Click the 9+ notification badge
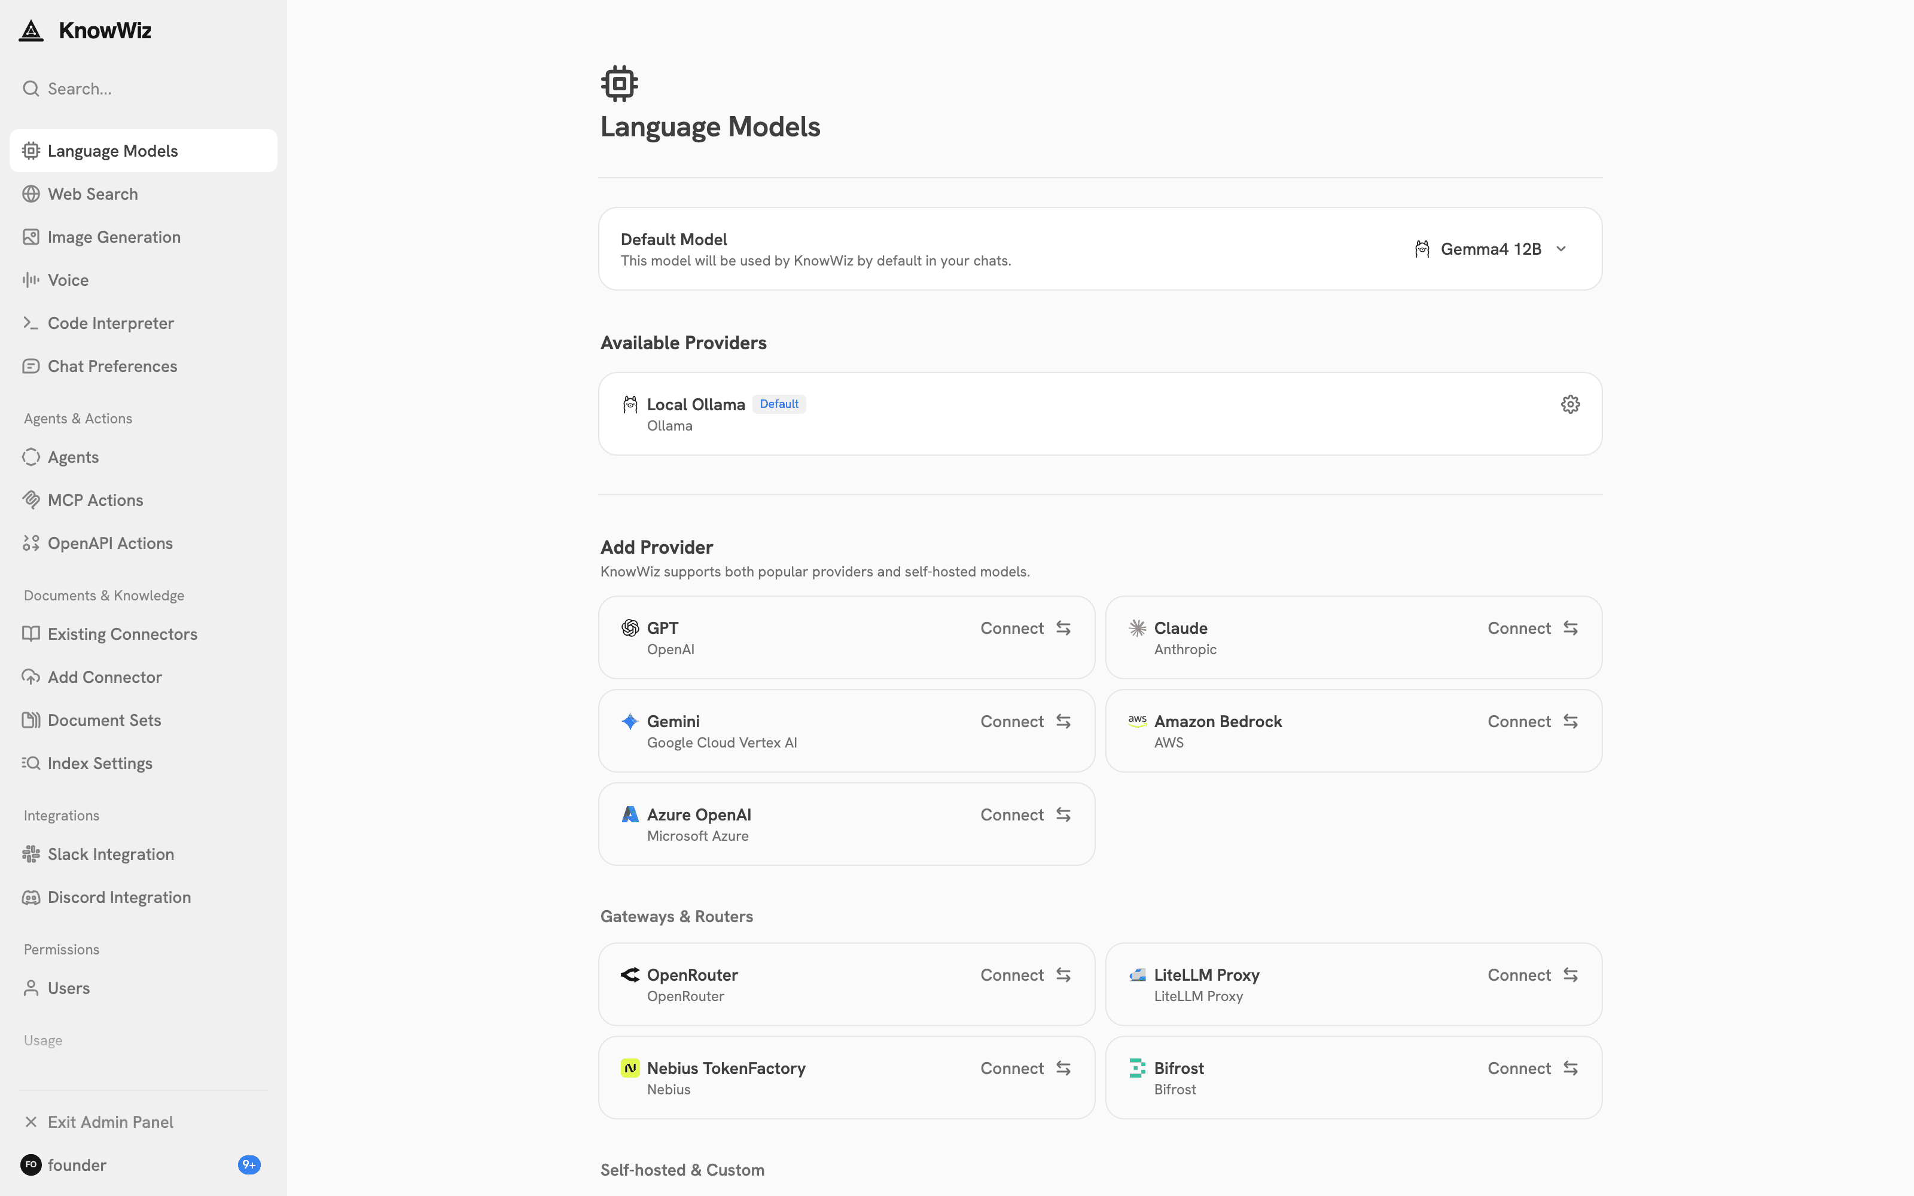1914x1196 pixels. tap(249, 1164)
